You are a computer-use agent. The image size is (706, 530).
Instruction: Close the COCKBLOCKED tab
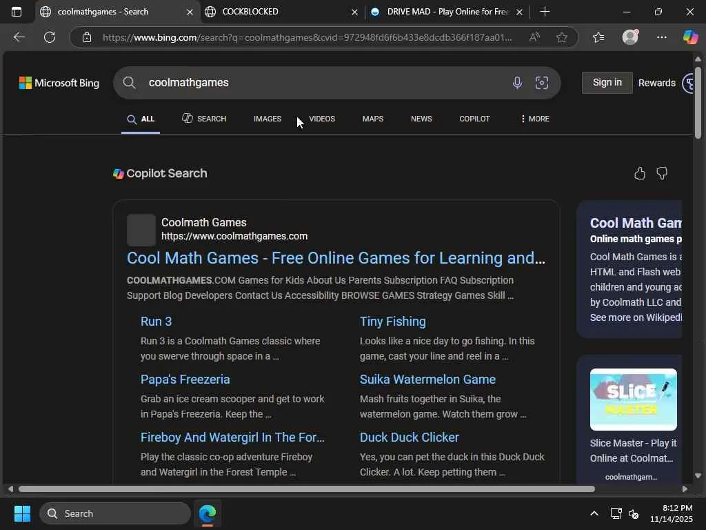[354, 12]
